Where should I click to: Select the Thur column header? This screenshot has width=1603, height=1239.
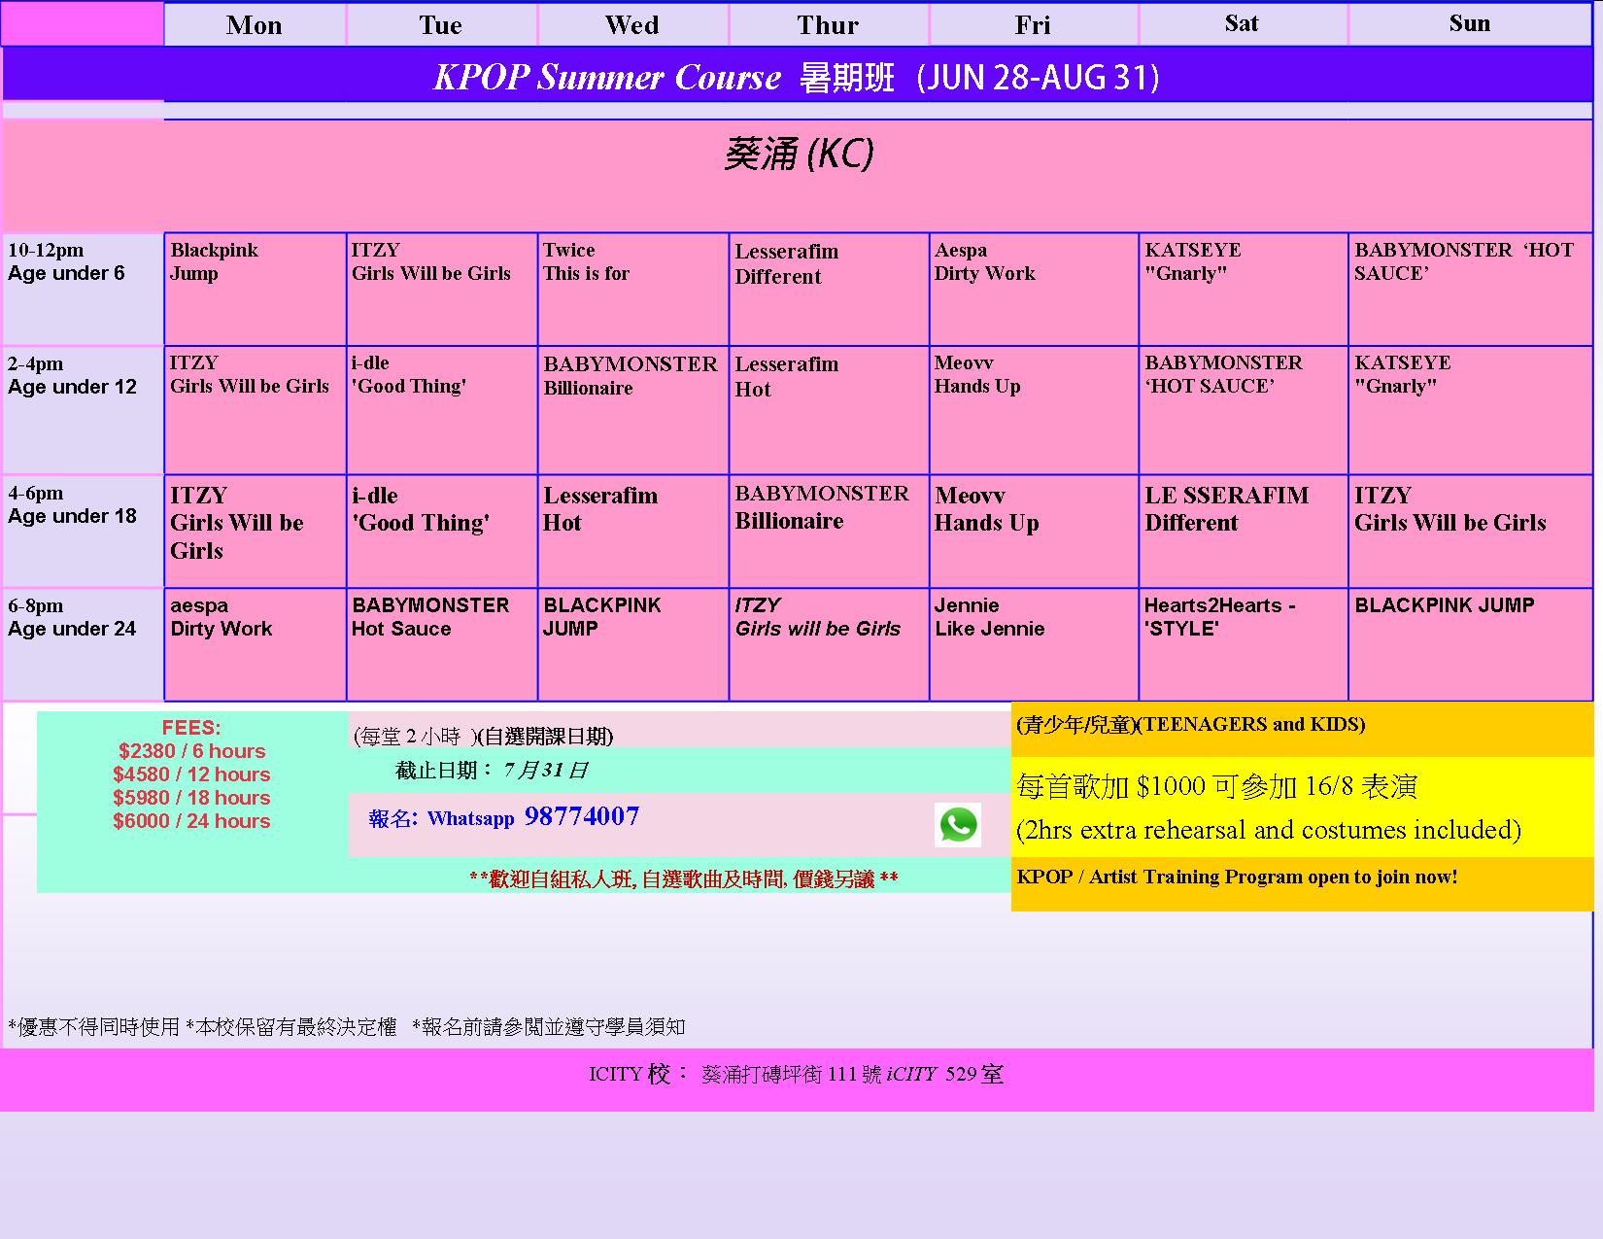tap(829, 24)
